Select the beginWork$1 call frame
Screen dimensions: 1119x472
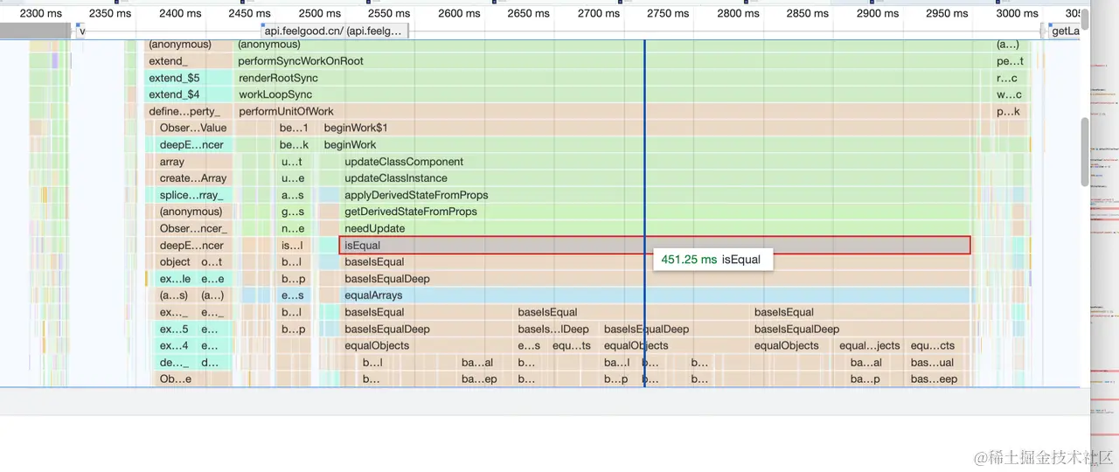click(x=647, y=128)
